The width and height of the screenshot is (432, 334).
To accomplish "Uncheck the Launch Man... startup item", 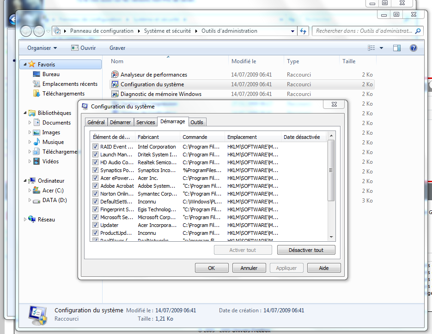I will 95,155.
